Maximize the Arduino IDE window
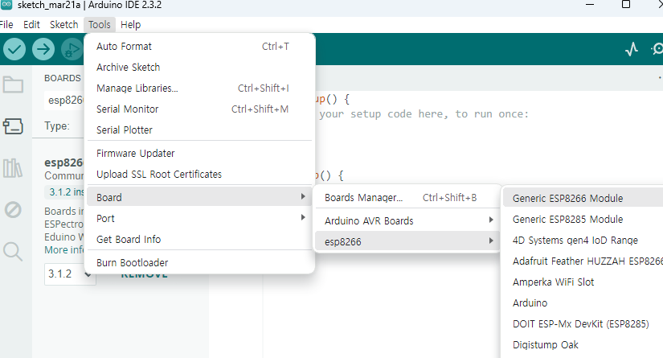This screenshot has height=358, width=663. [x=626, y=5]
